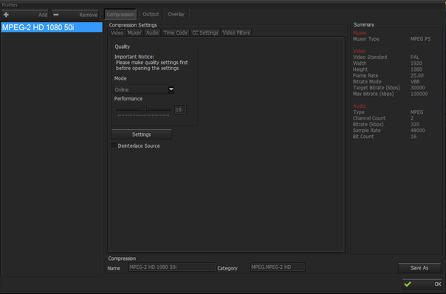Click the Performance slider handle
The width and height of the screenshot is (446, 294).
pos(144,109)
